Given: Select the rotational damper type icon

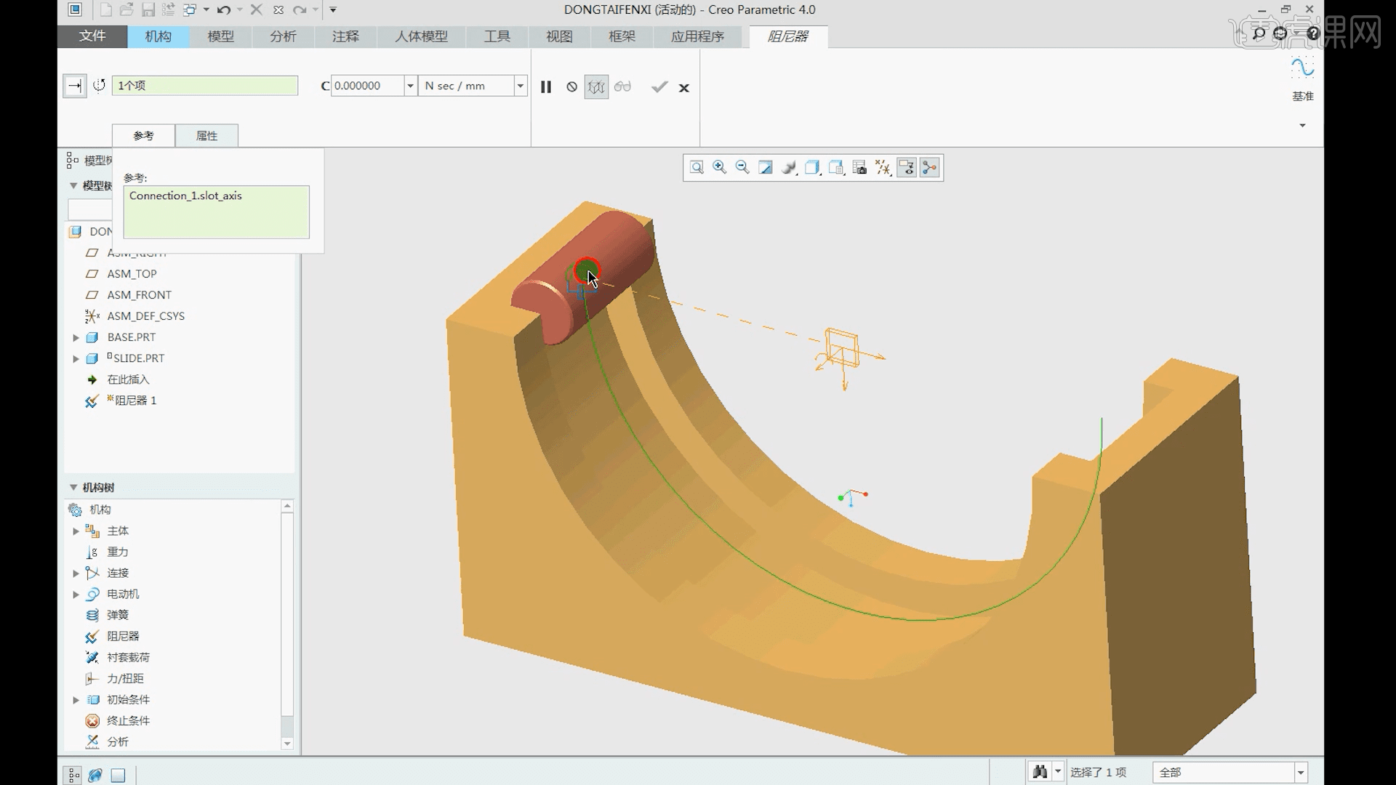Looking at the screenshot, I should coord(99,86).
